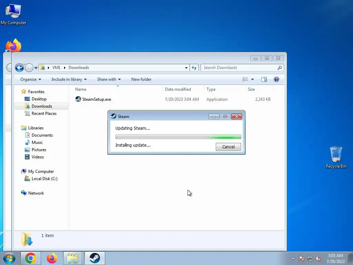This screenshot has height=265, width=353.
Task: Select My Computer in navigation pane
Action: pos(41,171)
